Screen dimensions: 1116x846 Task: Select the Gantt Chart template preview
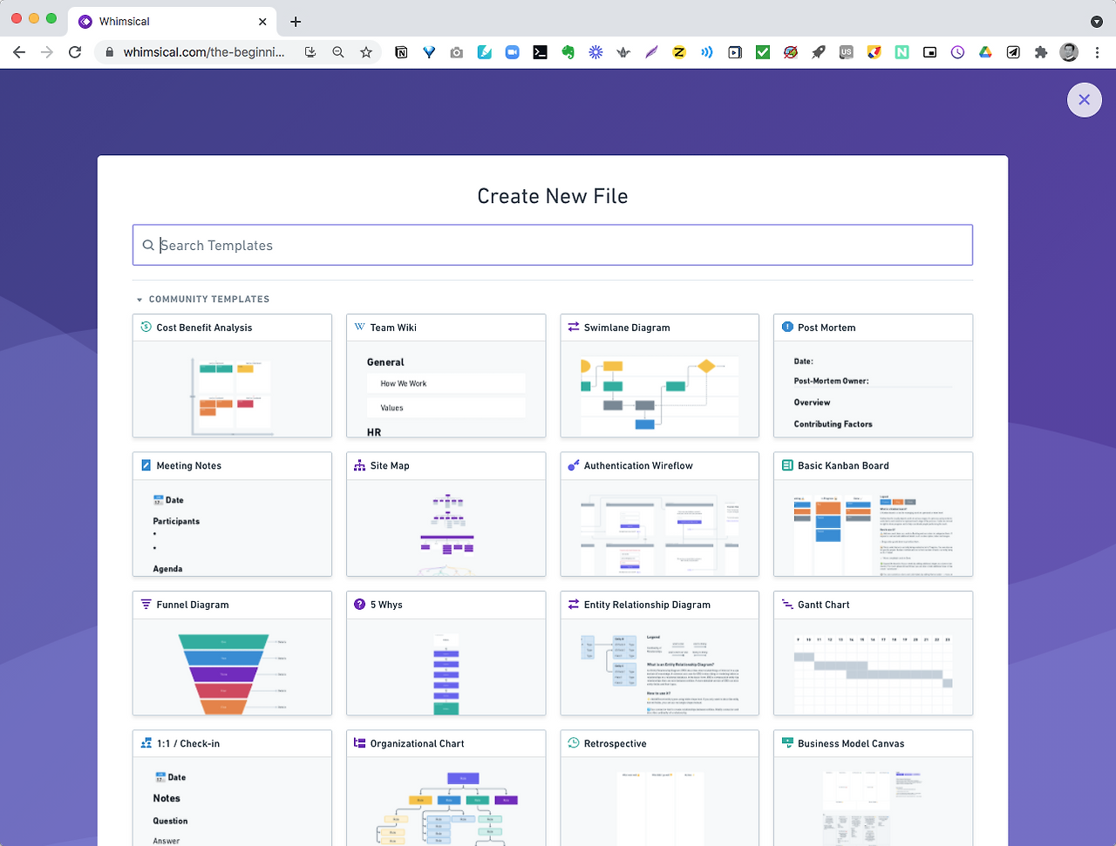tap(873, 667)
